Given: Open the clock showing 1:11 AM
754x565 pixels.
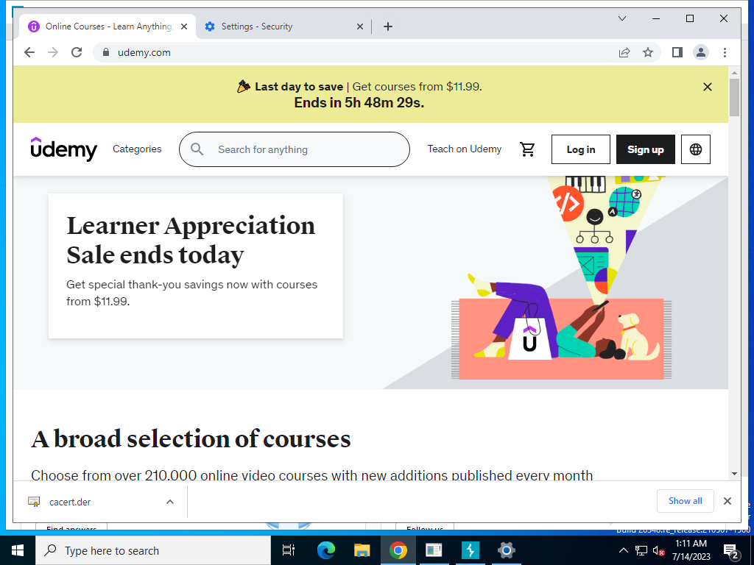Looking at the screenshot, I should click(691, 550).
